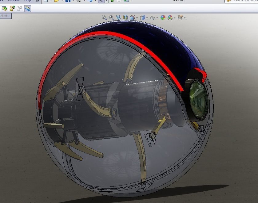This screenshot has width=258, height=203.
Task: Click the yellow stepped component toolbar icon
Action: 12,8
